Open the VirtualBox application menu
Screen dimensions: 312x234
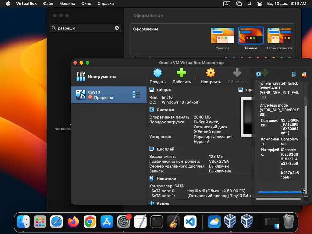(26, 4)
